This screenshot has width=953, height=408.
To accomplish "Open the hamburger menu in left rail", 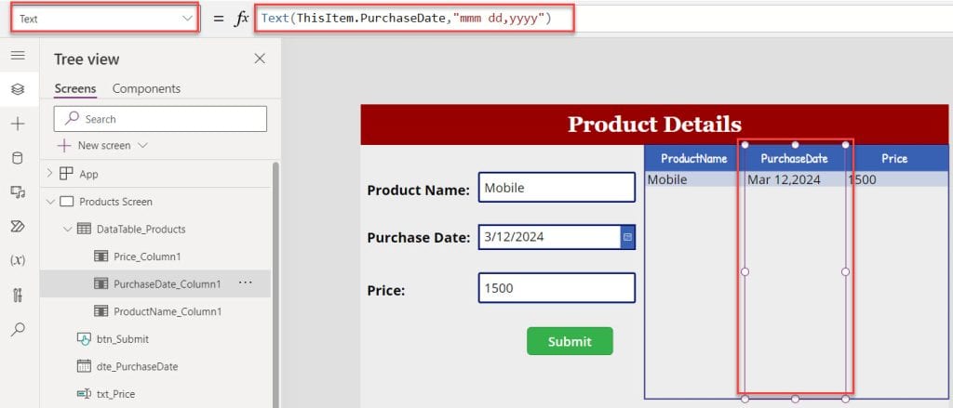I will 18,56.
